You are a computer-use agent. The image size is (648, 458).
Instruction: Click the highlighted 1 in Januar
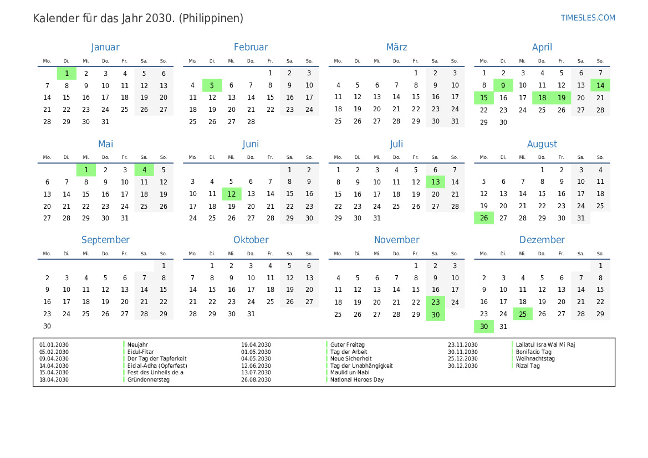pyautogui.click(x=67, y=74)
